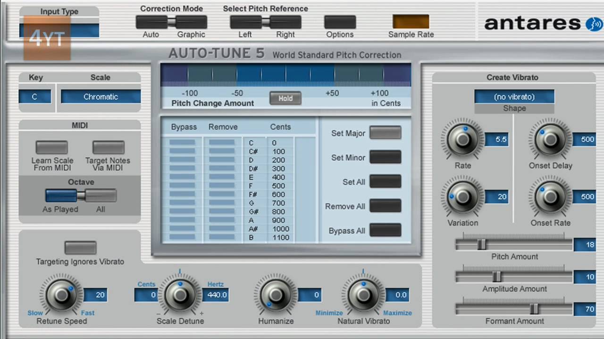This screenshot has height=339, width=604.
Task: Click Natural Vibrato value 0.0
Action: (397, 295)
